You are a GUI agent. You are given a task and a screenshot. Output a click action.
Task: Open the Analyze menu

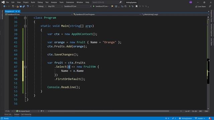(54, 2)
